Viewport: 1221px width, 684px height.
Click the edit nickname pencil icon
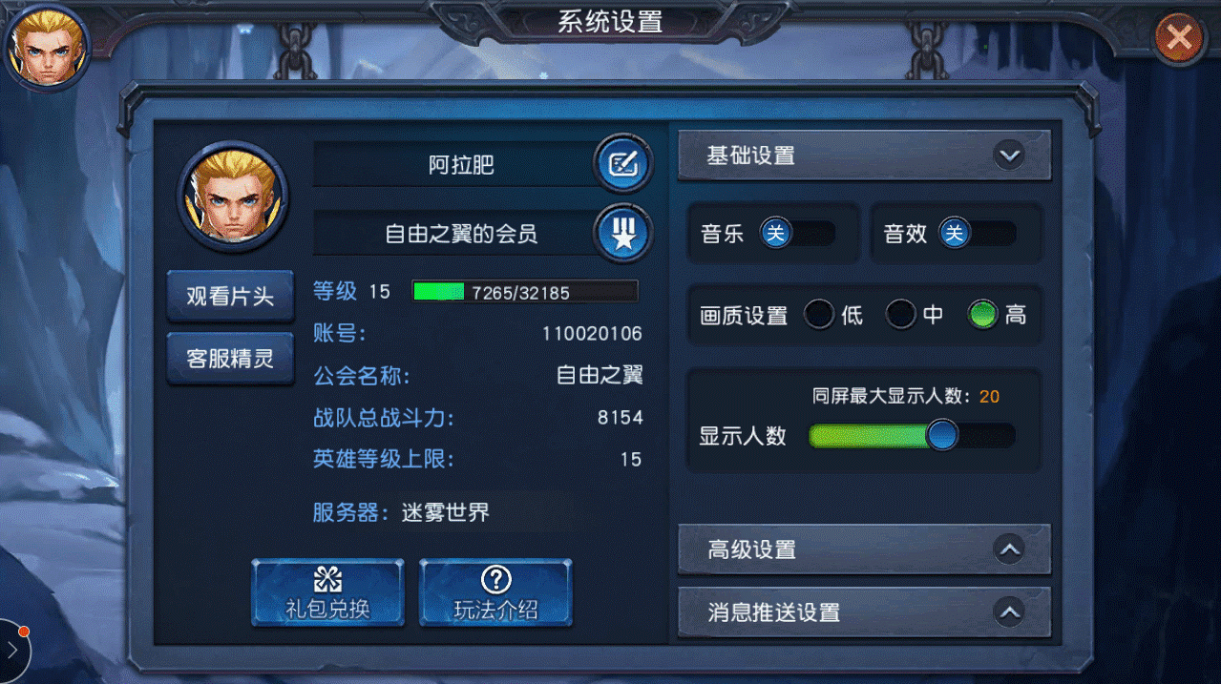(x=623, y=164)
